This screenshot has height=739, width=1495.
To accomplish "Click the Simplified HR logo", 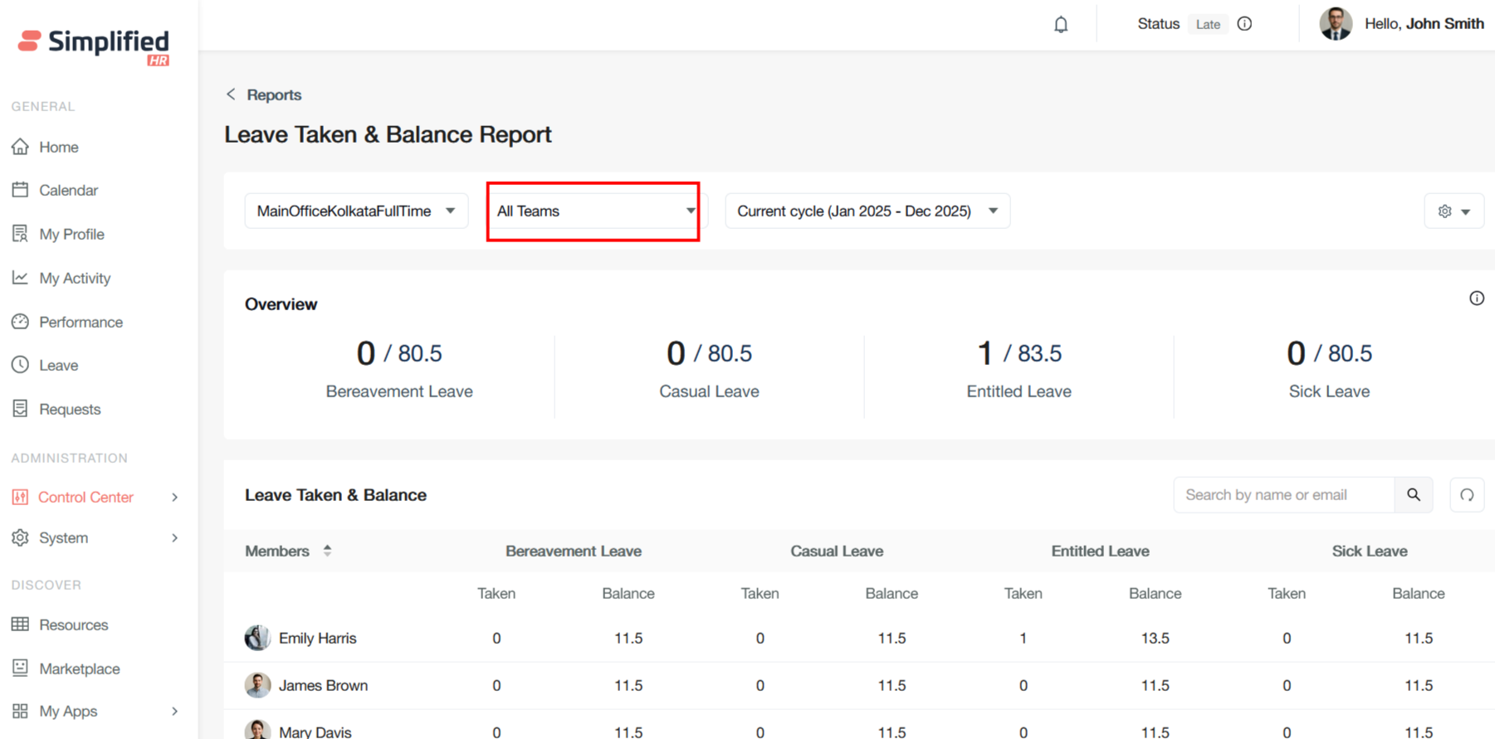I will tap(94, 45).
